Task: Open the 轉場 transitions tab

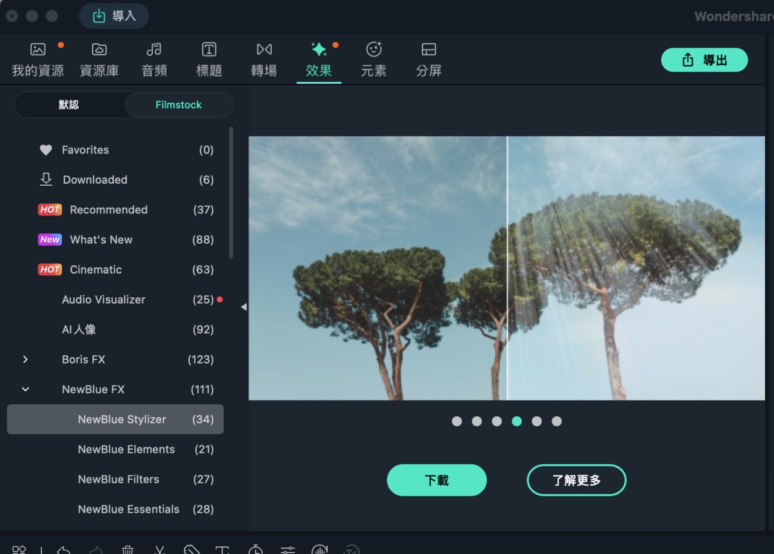Action: [264, 59]
